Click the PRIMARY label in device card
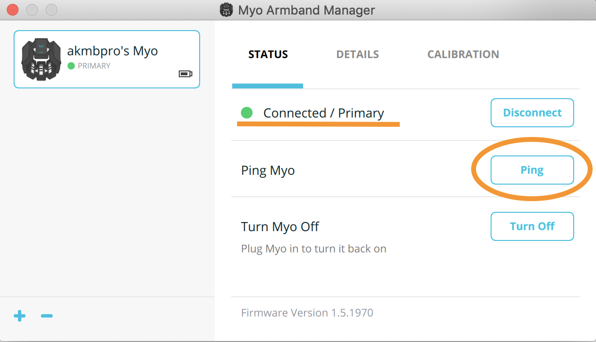596x342 pixels. [x=94, y=66]
